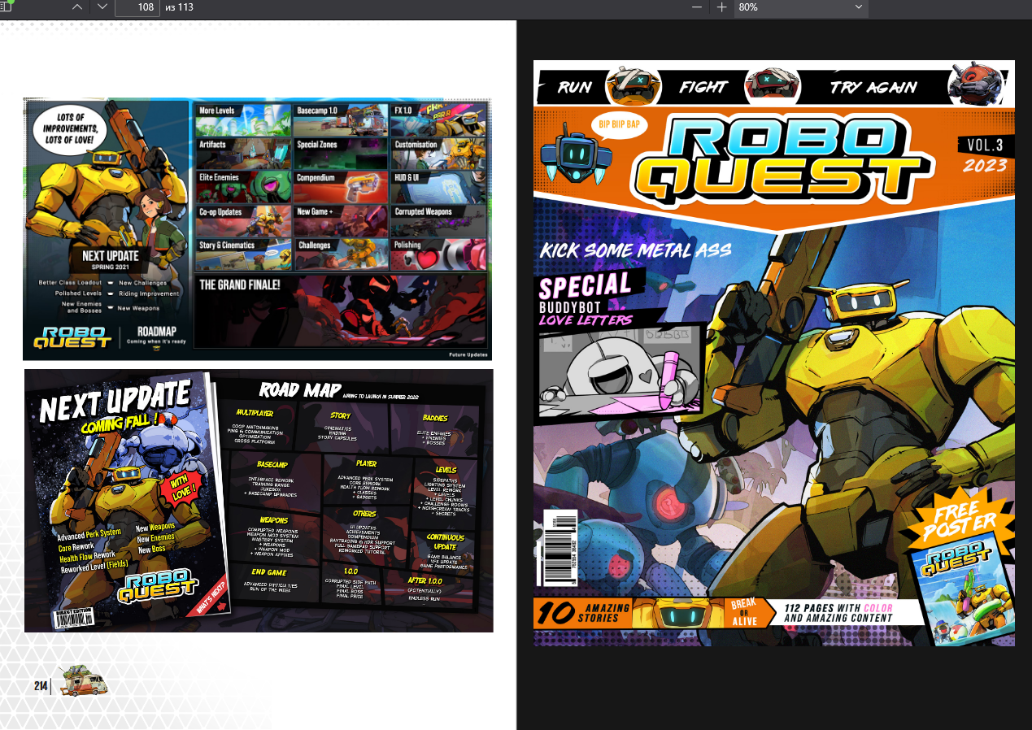This screenshot has height=730, width=1032.
Task: Click the 'RUN' banner text on cover
Action: (x=574, y=87)
